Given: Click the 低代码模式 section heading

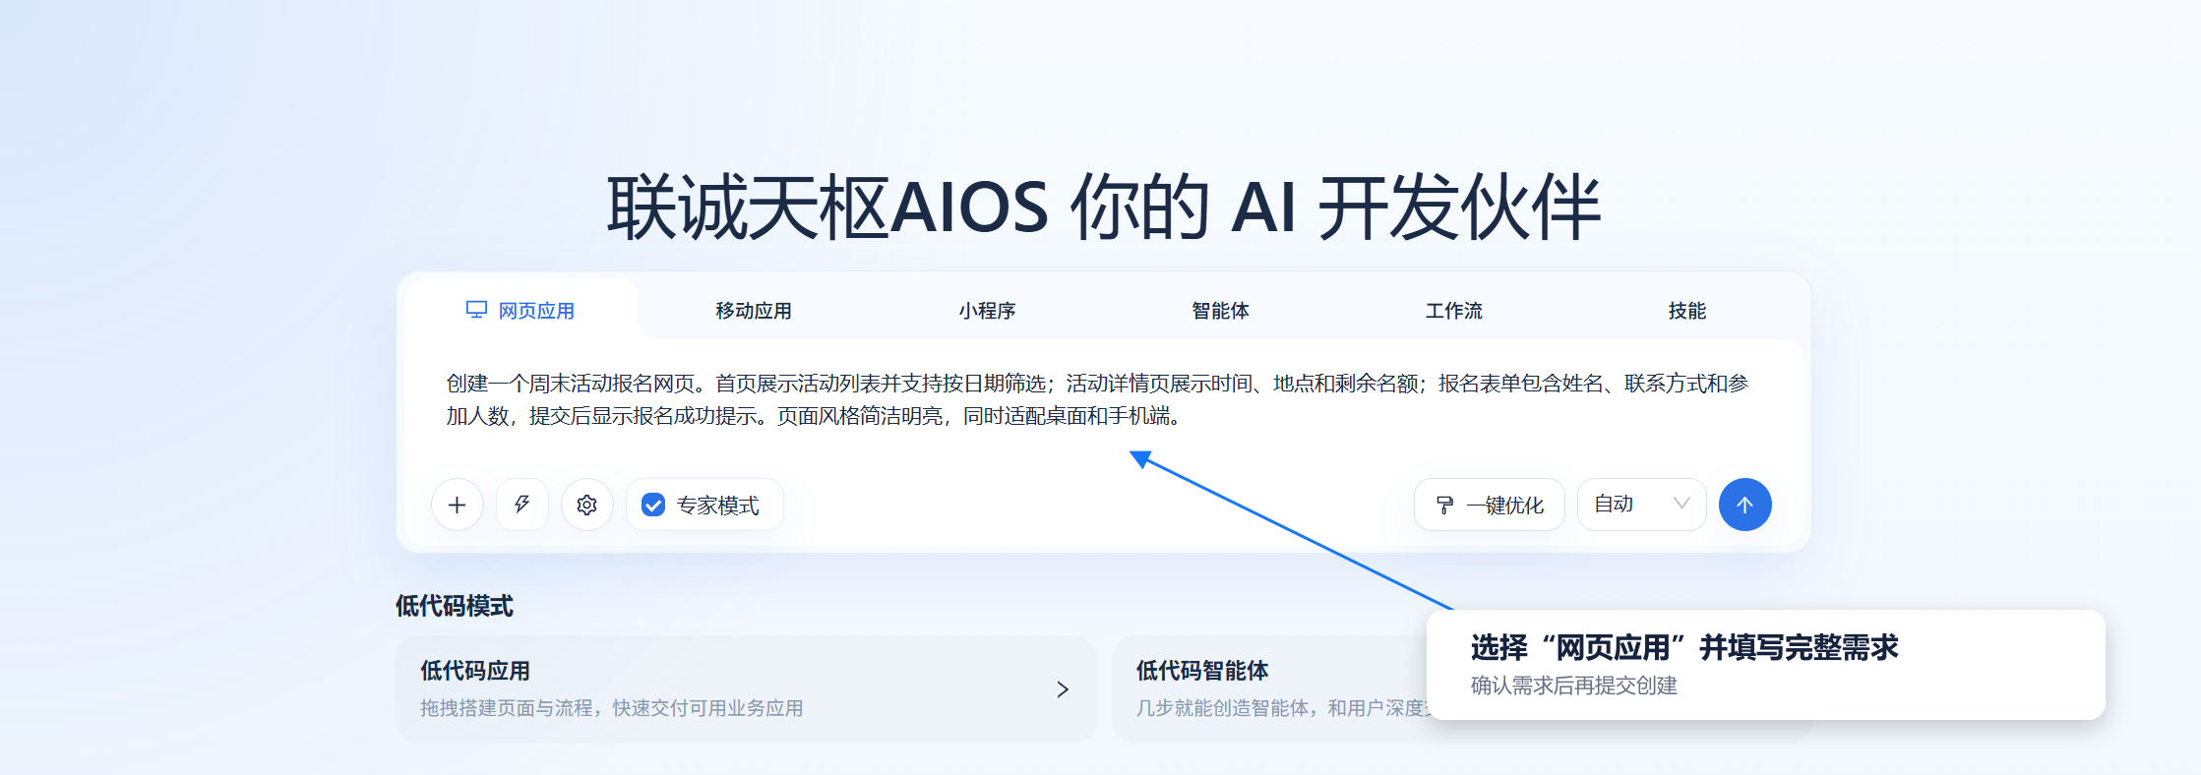Looking at the screenshot, I should coord(455,606).
